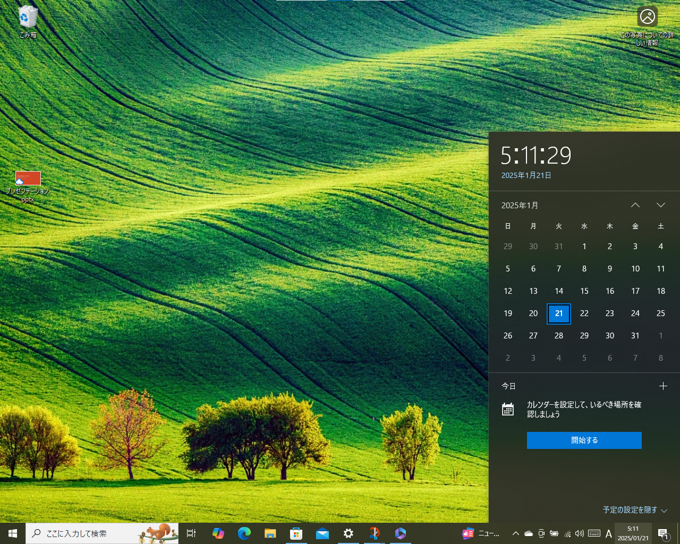Image resolution: width=680 pixels, height=544 pixels.
Task: Open Copilot from the taskbar
Action: 218,533
